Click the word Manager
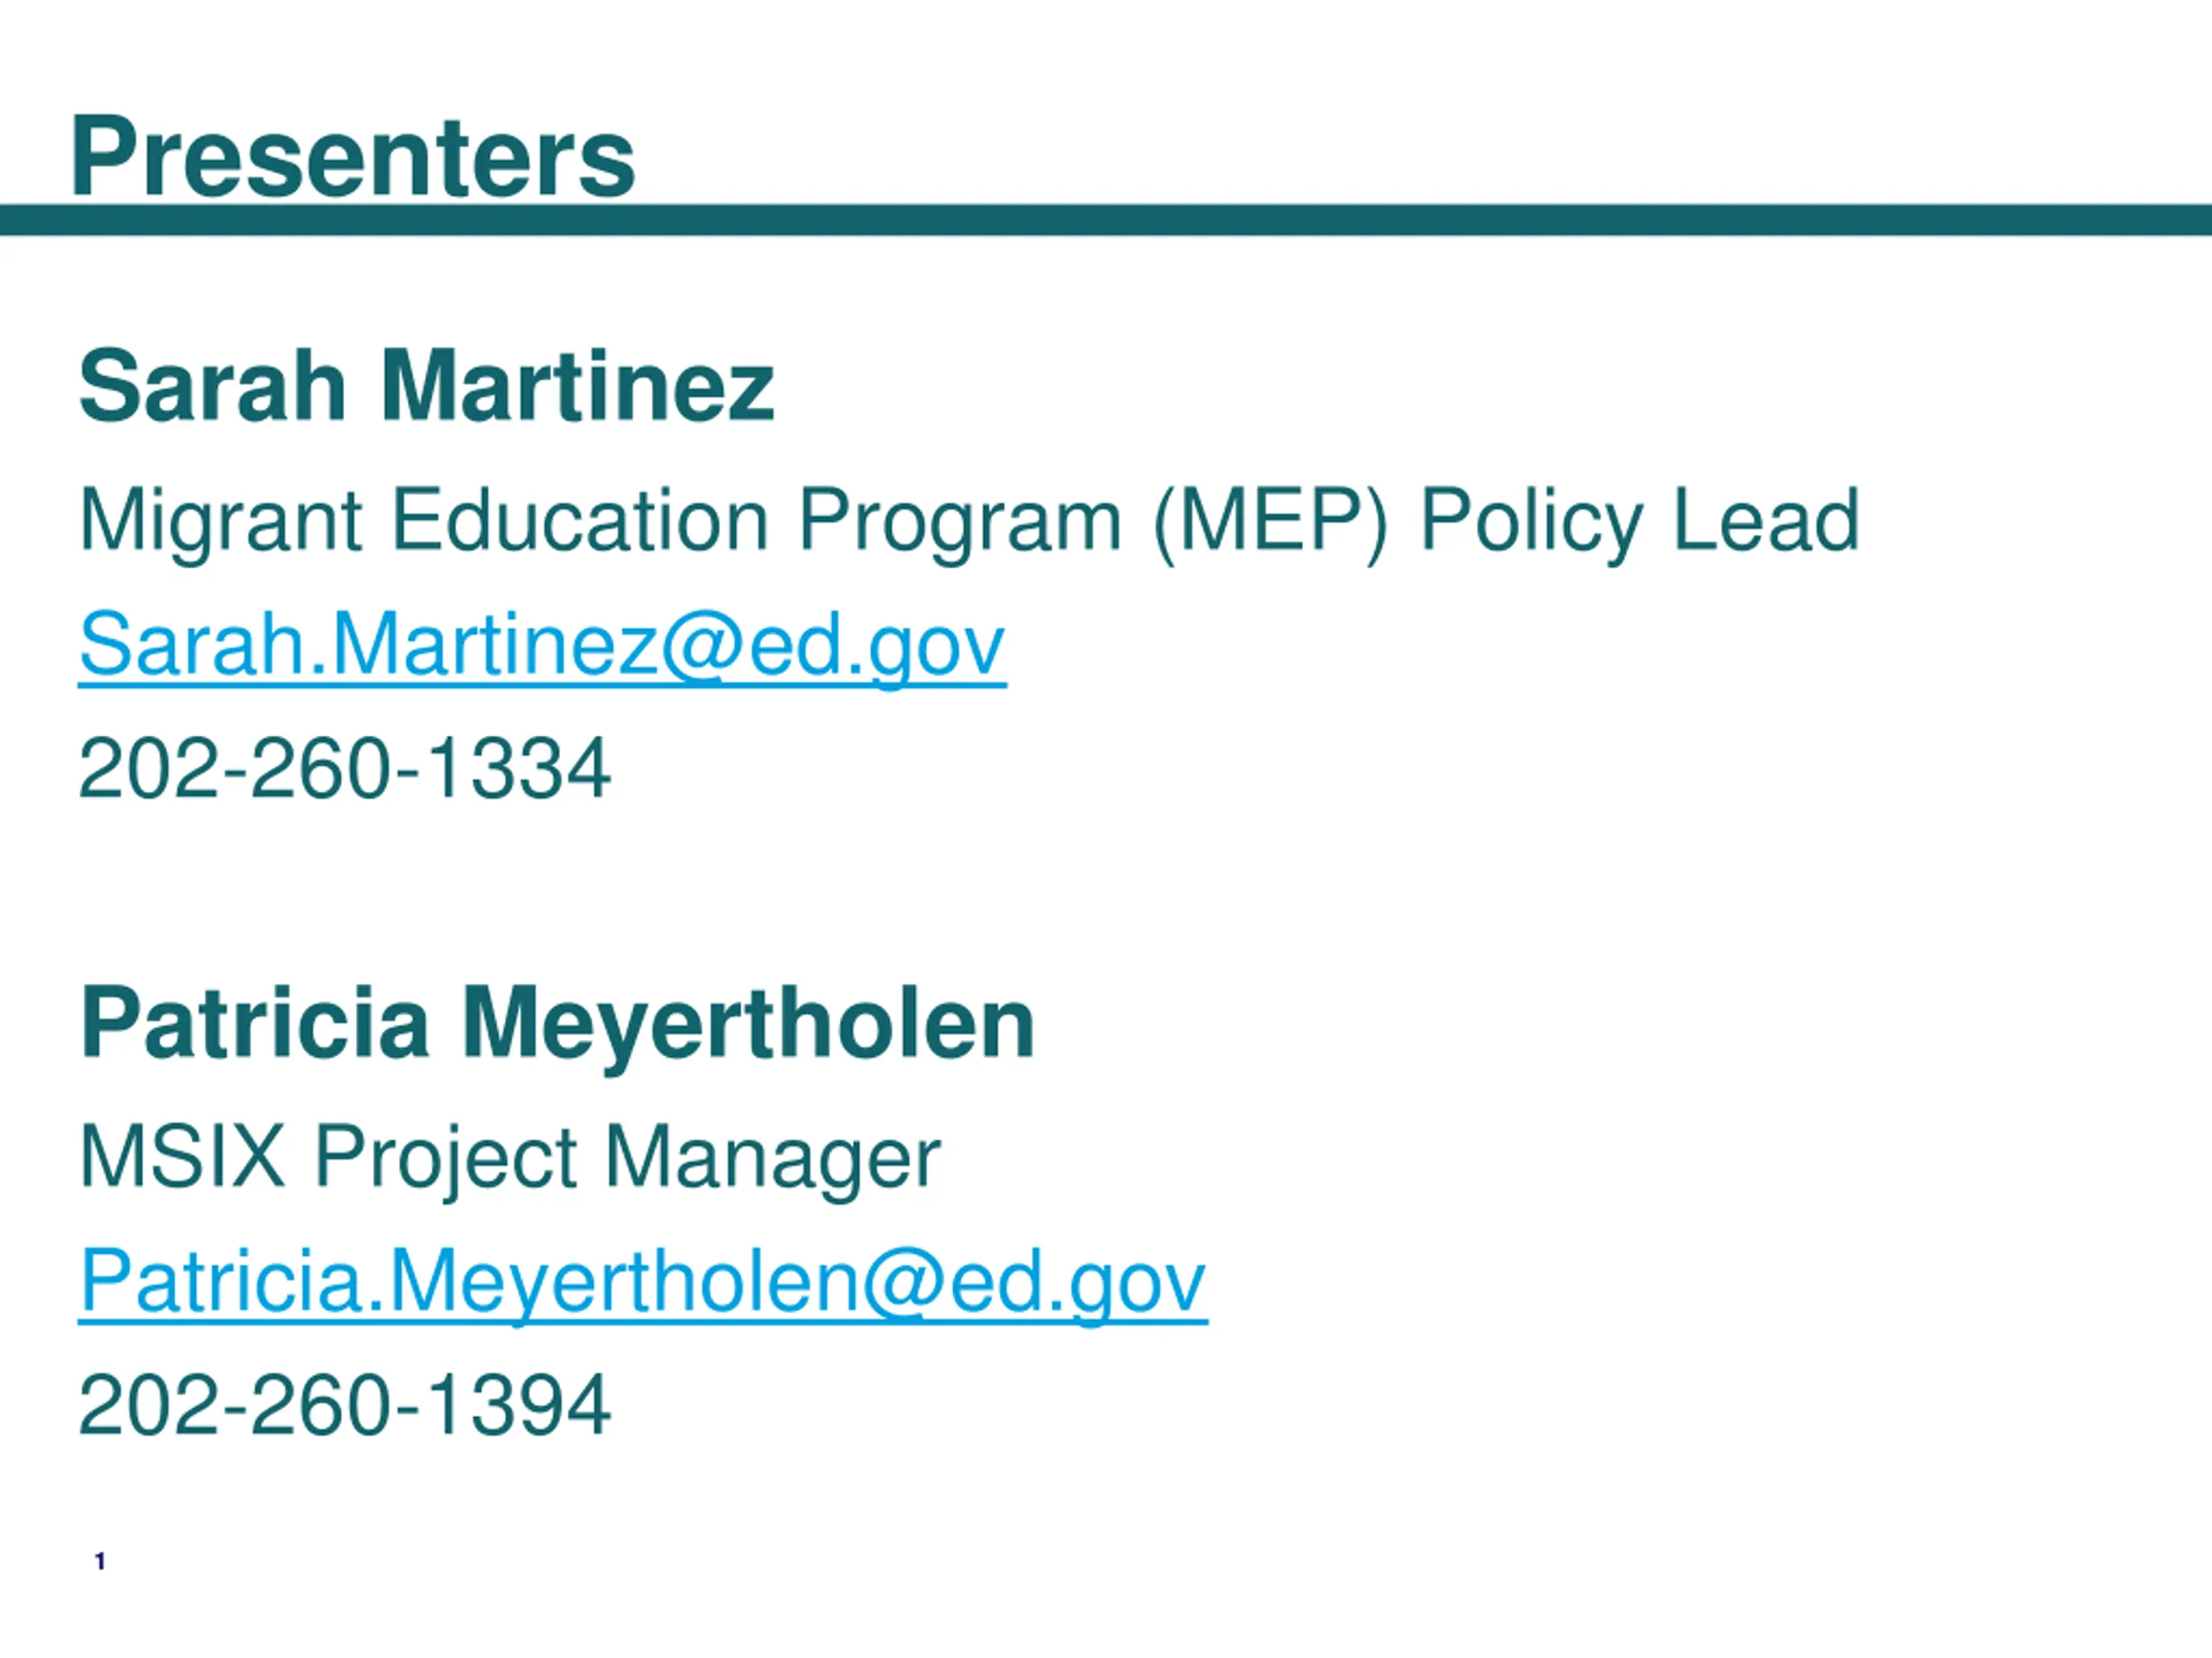This screenshot has height=1658, width=2212. 774,1159
